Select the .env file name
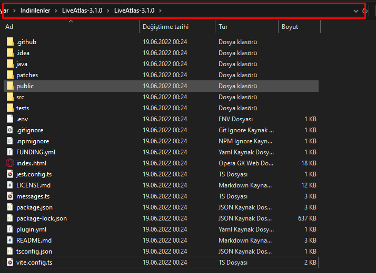The height and width of the screenshot is (273, 376). 22,119
